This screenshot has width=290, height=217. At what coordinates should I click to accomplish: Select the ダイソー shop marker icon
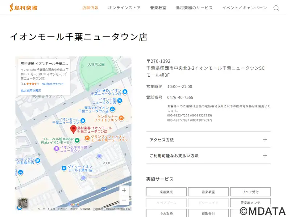click(x=64, y=168)
